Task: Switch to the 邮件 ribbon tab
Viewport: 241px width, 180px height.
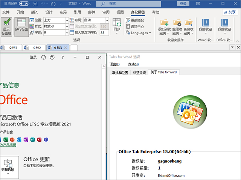Action: pyautogui.click(x=92, y=12)
